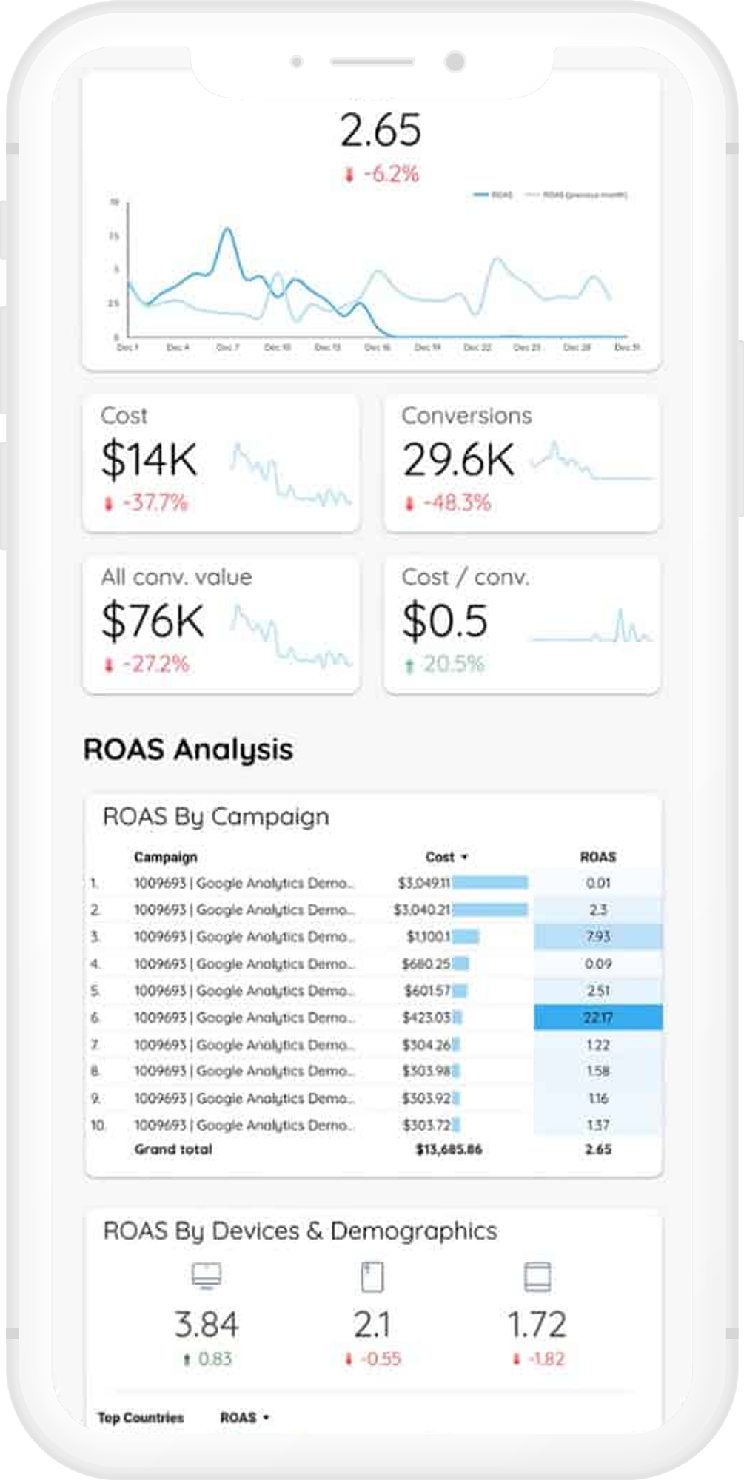Click the green arrow under 3.84 desktop ROAS
This screenshot has height=1480, width=744.
[187, 1359]
